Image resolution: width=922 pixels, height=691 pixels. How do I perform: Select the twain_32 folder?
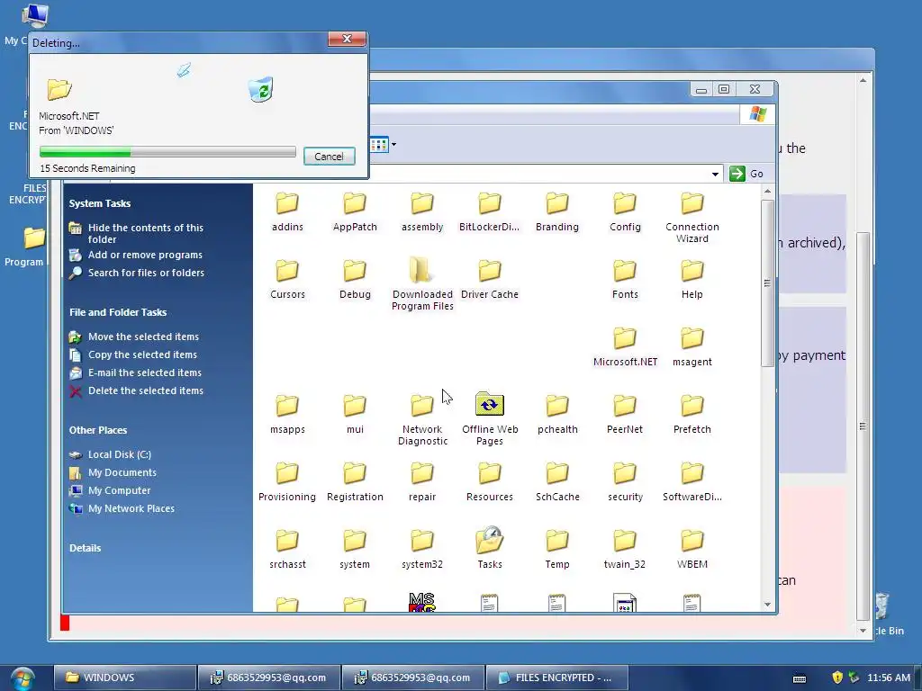tap(625, 549)
